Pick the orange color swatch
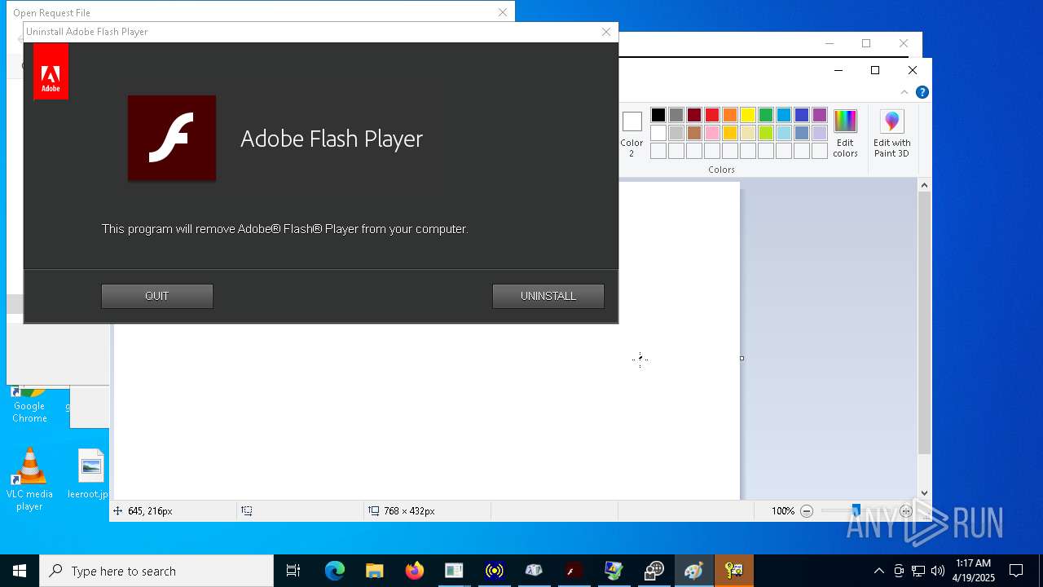Image resolution: width=1043 pixels, height=587 pixels. tap(730, 115)
